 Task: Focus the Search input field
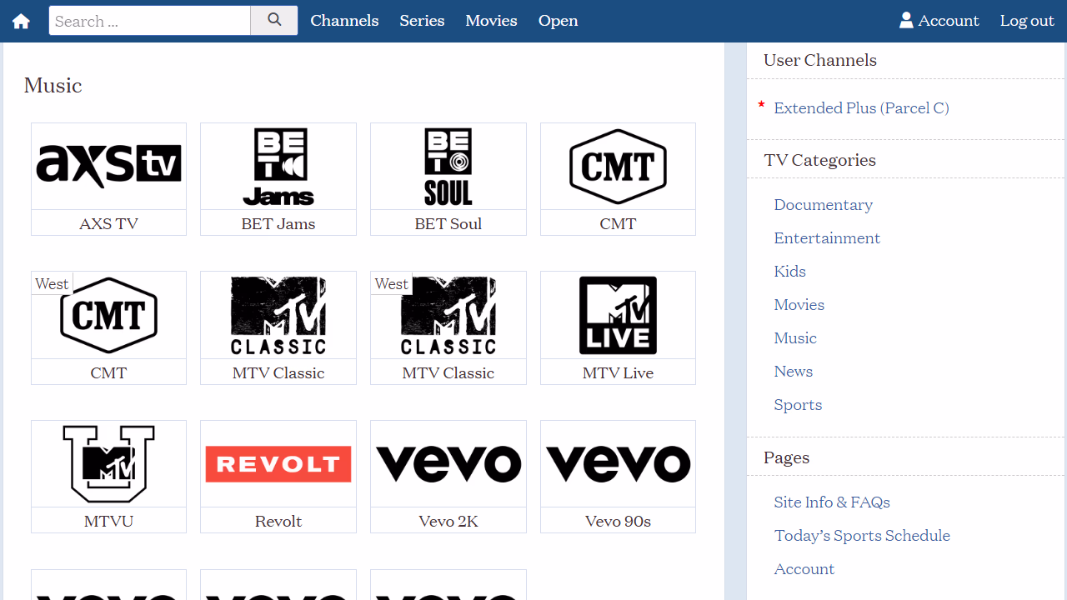pos(150,21)
